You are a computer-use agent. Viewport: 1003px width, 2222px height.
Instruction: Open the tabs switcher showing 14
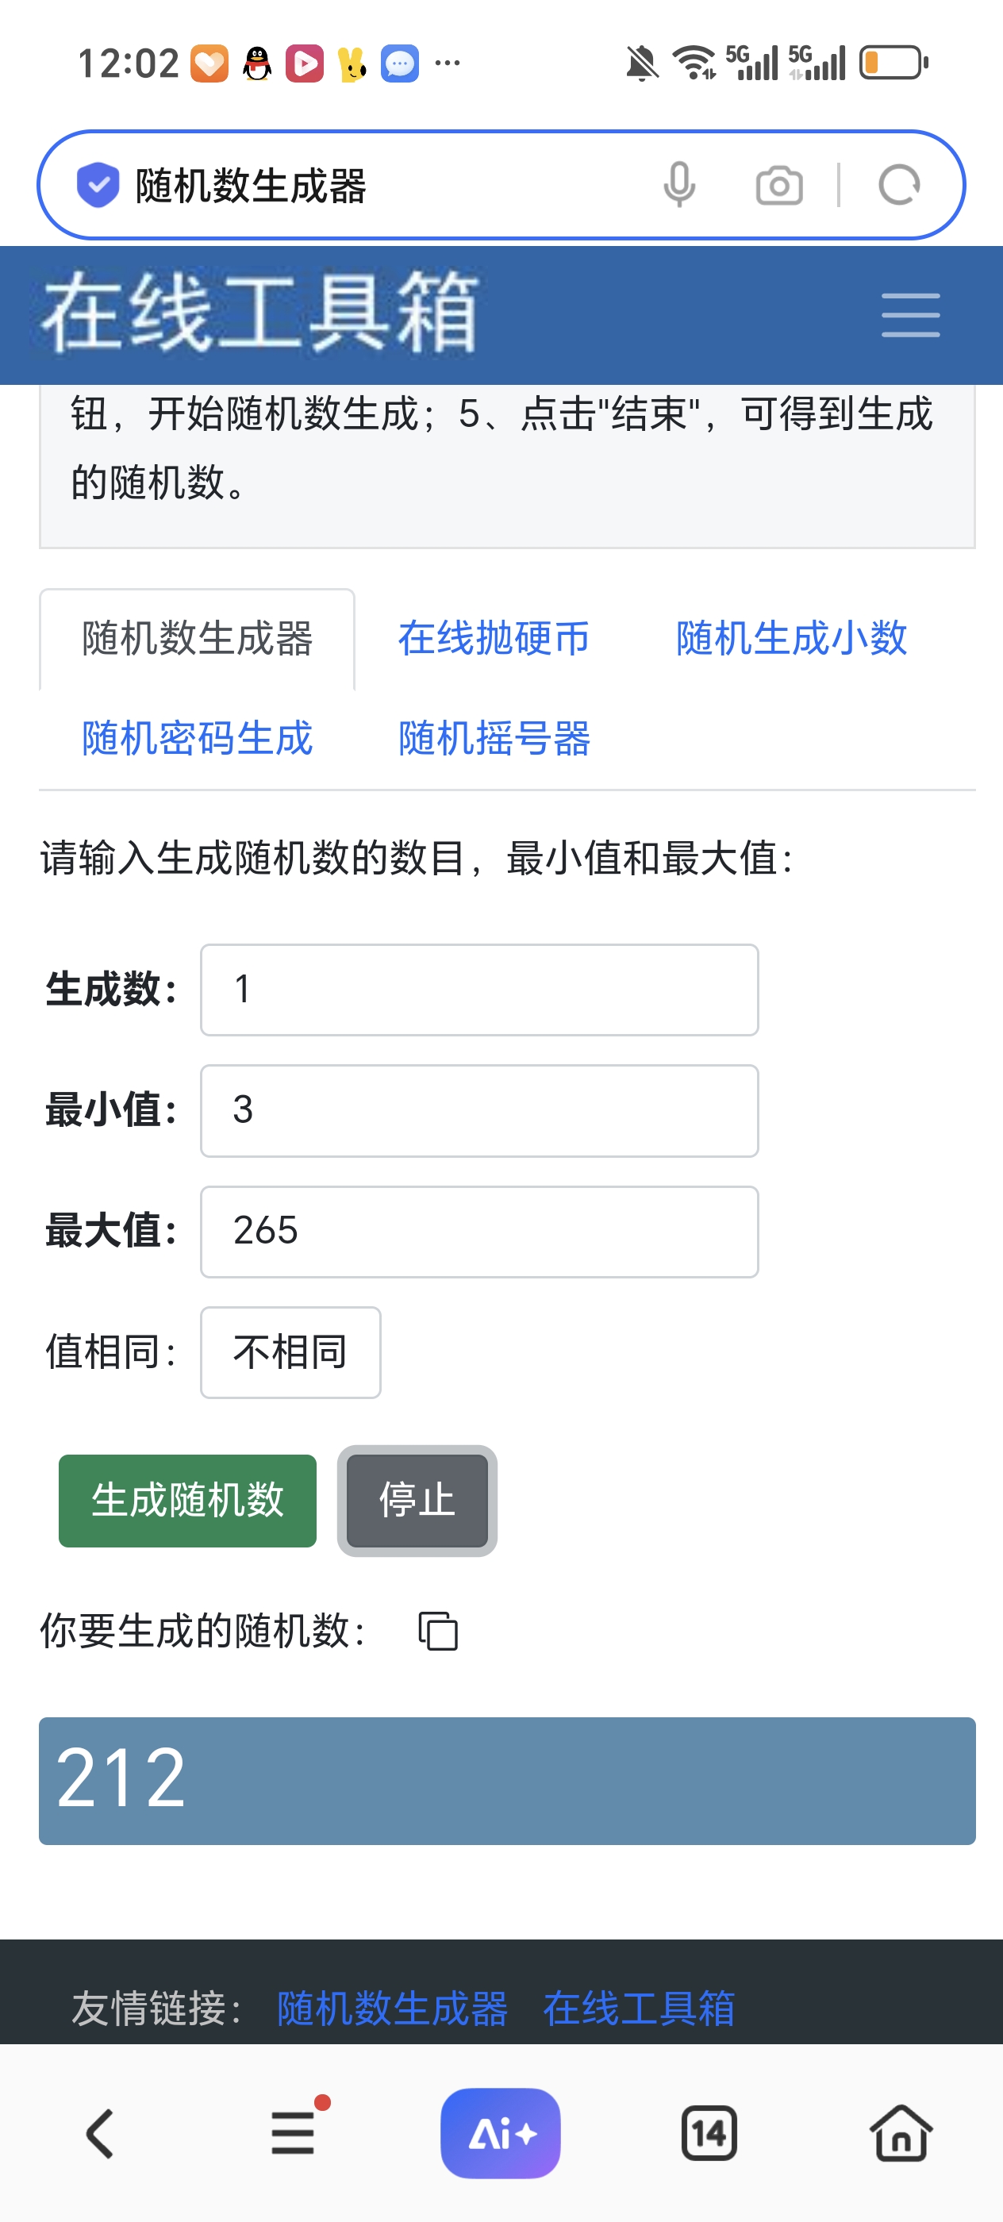tap(709, 2134)
